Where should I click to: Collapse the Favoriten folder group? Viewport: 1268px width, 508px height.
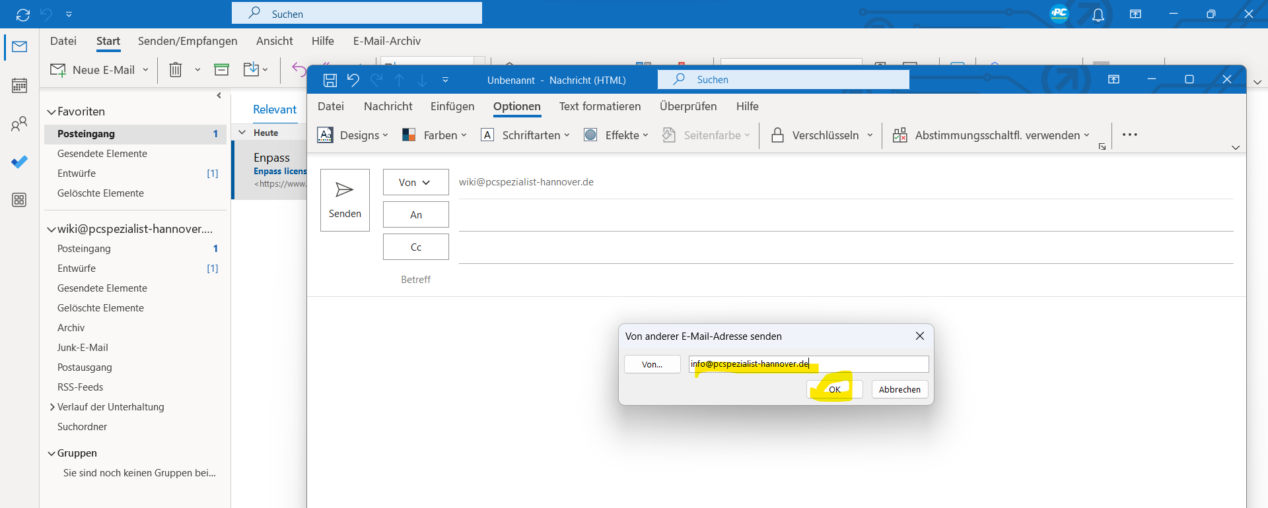click(x=52, y=112)
